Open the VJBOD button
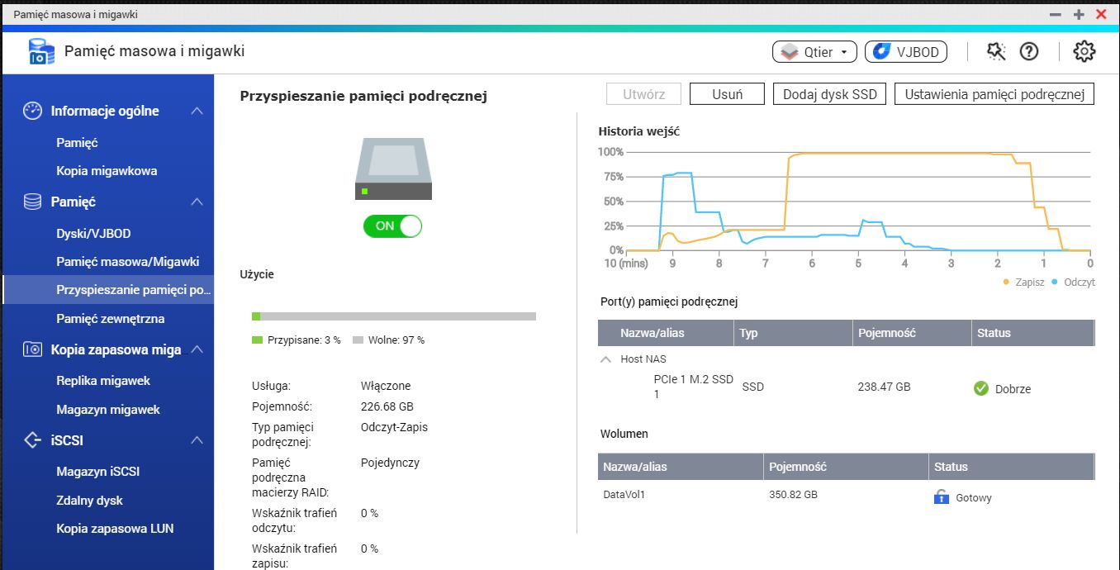1120x570 pixels. [906, 52]
